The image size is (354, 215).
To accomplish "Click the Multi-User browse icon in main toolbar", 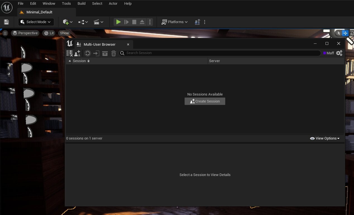I will click(197, 22).
